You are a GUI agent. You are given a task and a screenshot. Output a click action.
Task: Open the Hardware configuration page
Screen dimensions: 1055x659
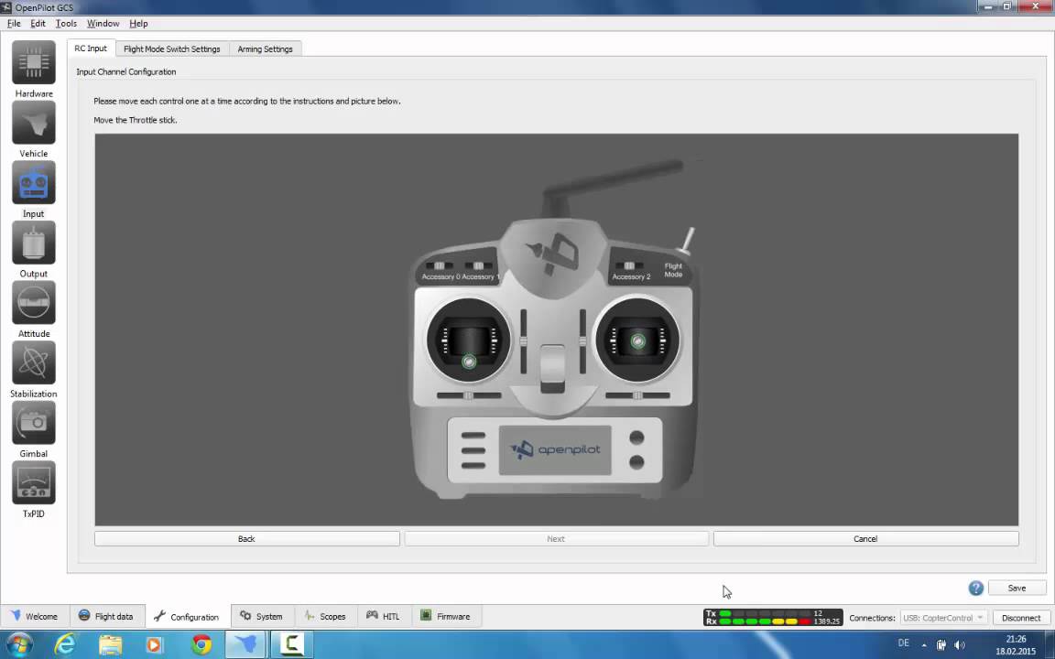click(x=34, y=62)
